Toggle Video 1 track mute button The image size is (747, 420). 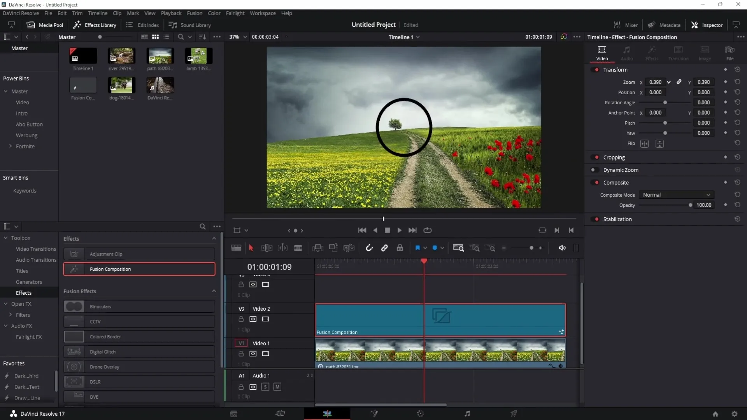[x=265, y=354]
